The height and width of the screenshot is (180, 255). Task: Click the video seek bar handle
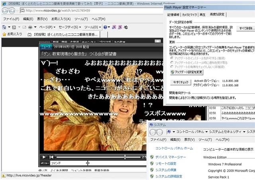pyautogui.click(x=125, y=157)
